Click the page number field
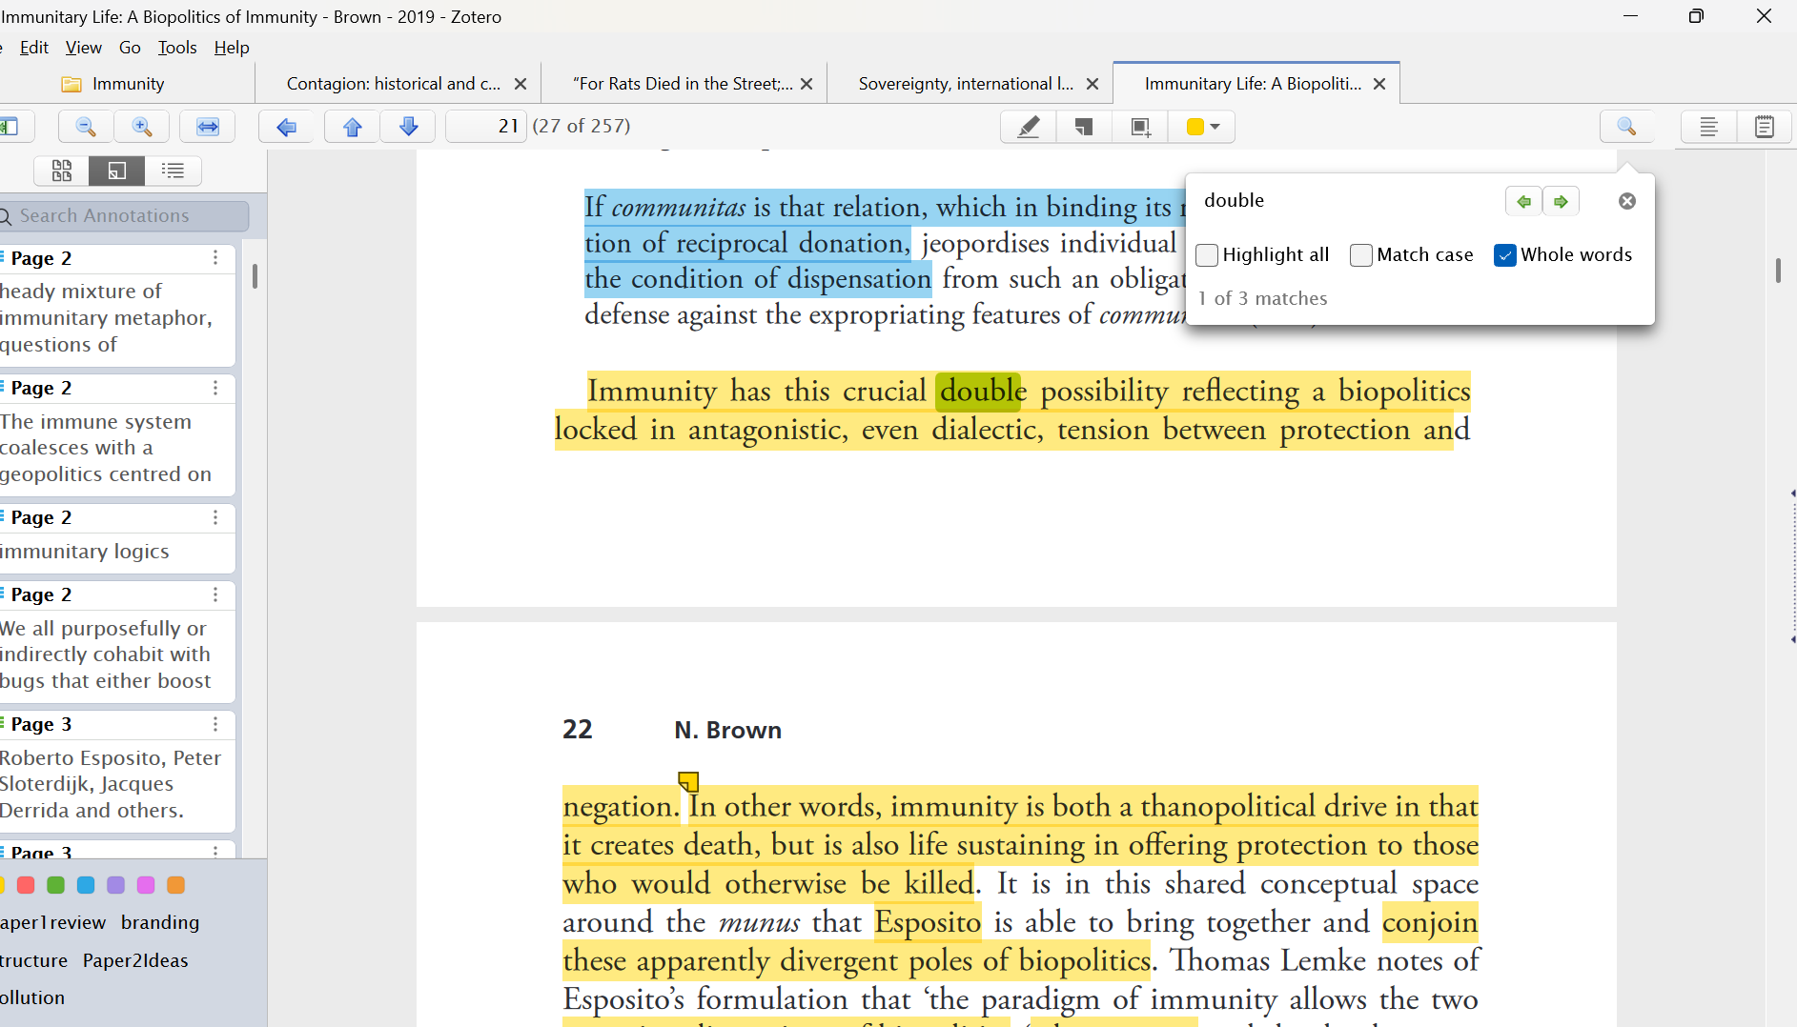 coord(486,127)
